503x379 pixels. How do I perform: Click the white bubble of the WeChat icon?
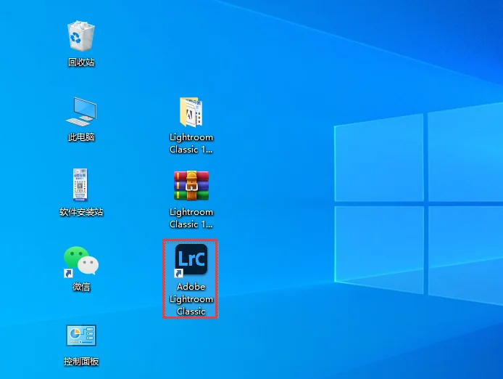[88, 265]
